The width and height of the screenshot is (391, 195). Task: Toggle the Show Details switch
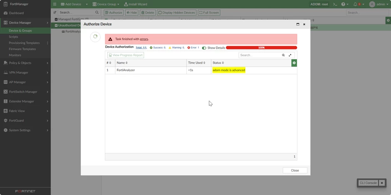pyautogui.click(x=204, y=48)
